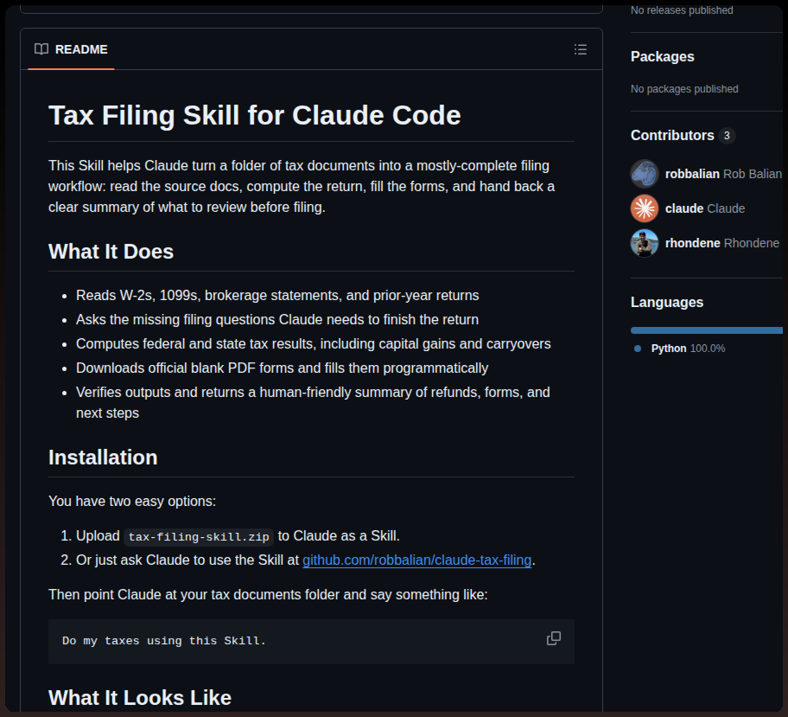Open the claude contributor avatar

[x=645, y=208]
